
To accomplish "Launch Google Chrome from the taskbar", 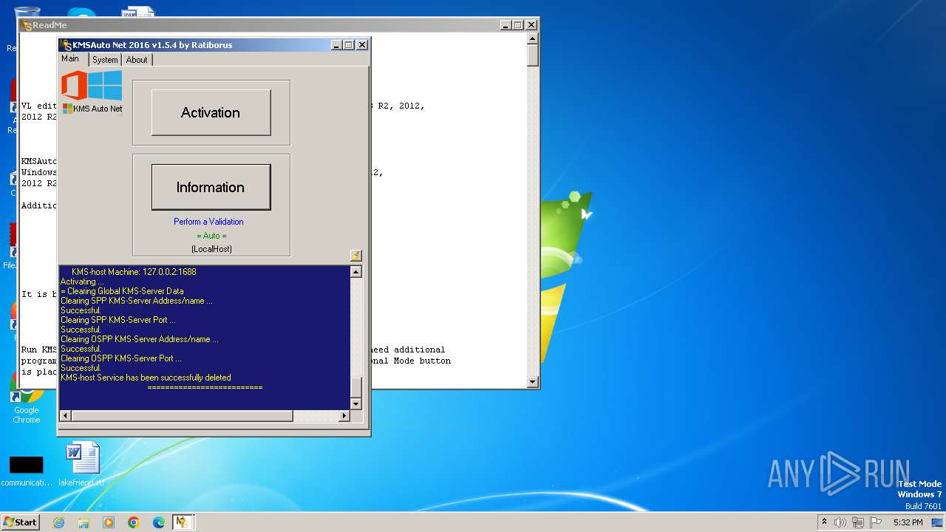I will coord(134,522).
